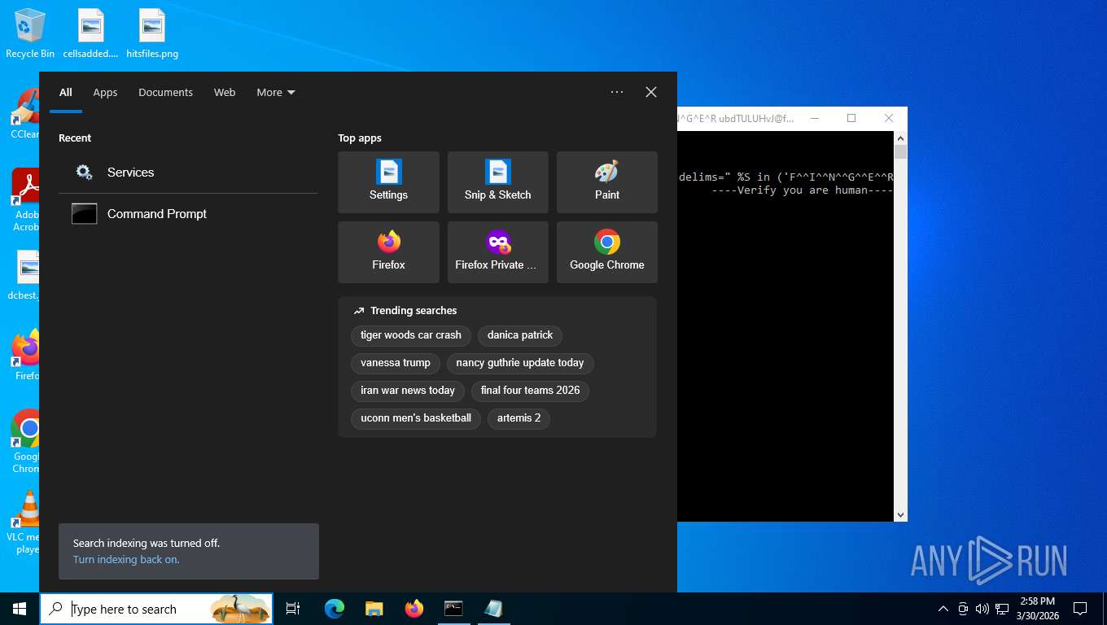Search trending danica patrick
This screenshot has height=625, width=1107.
pos(520,335)
